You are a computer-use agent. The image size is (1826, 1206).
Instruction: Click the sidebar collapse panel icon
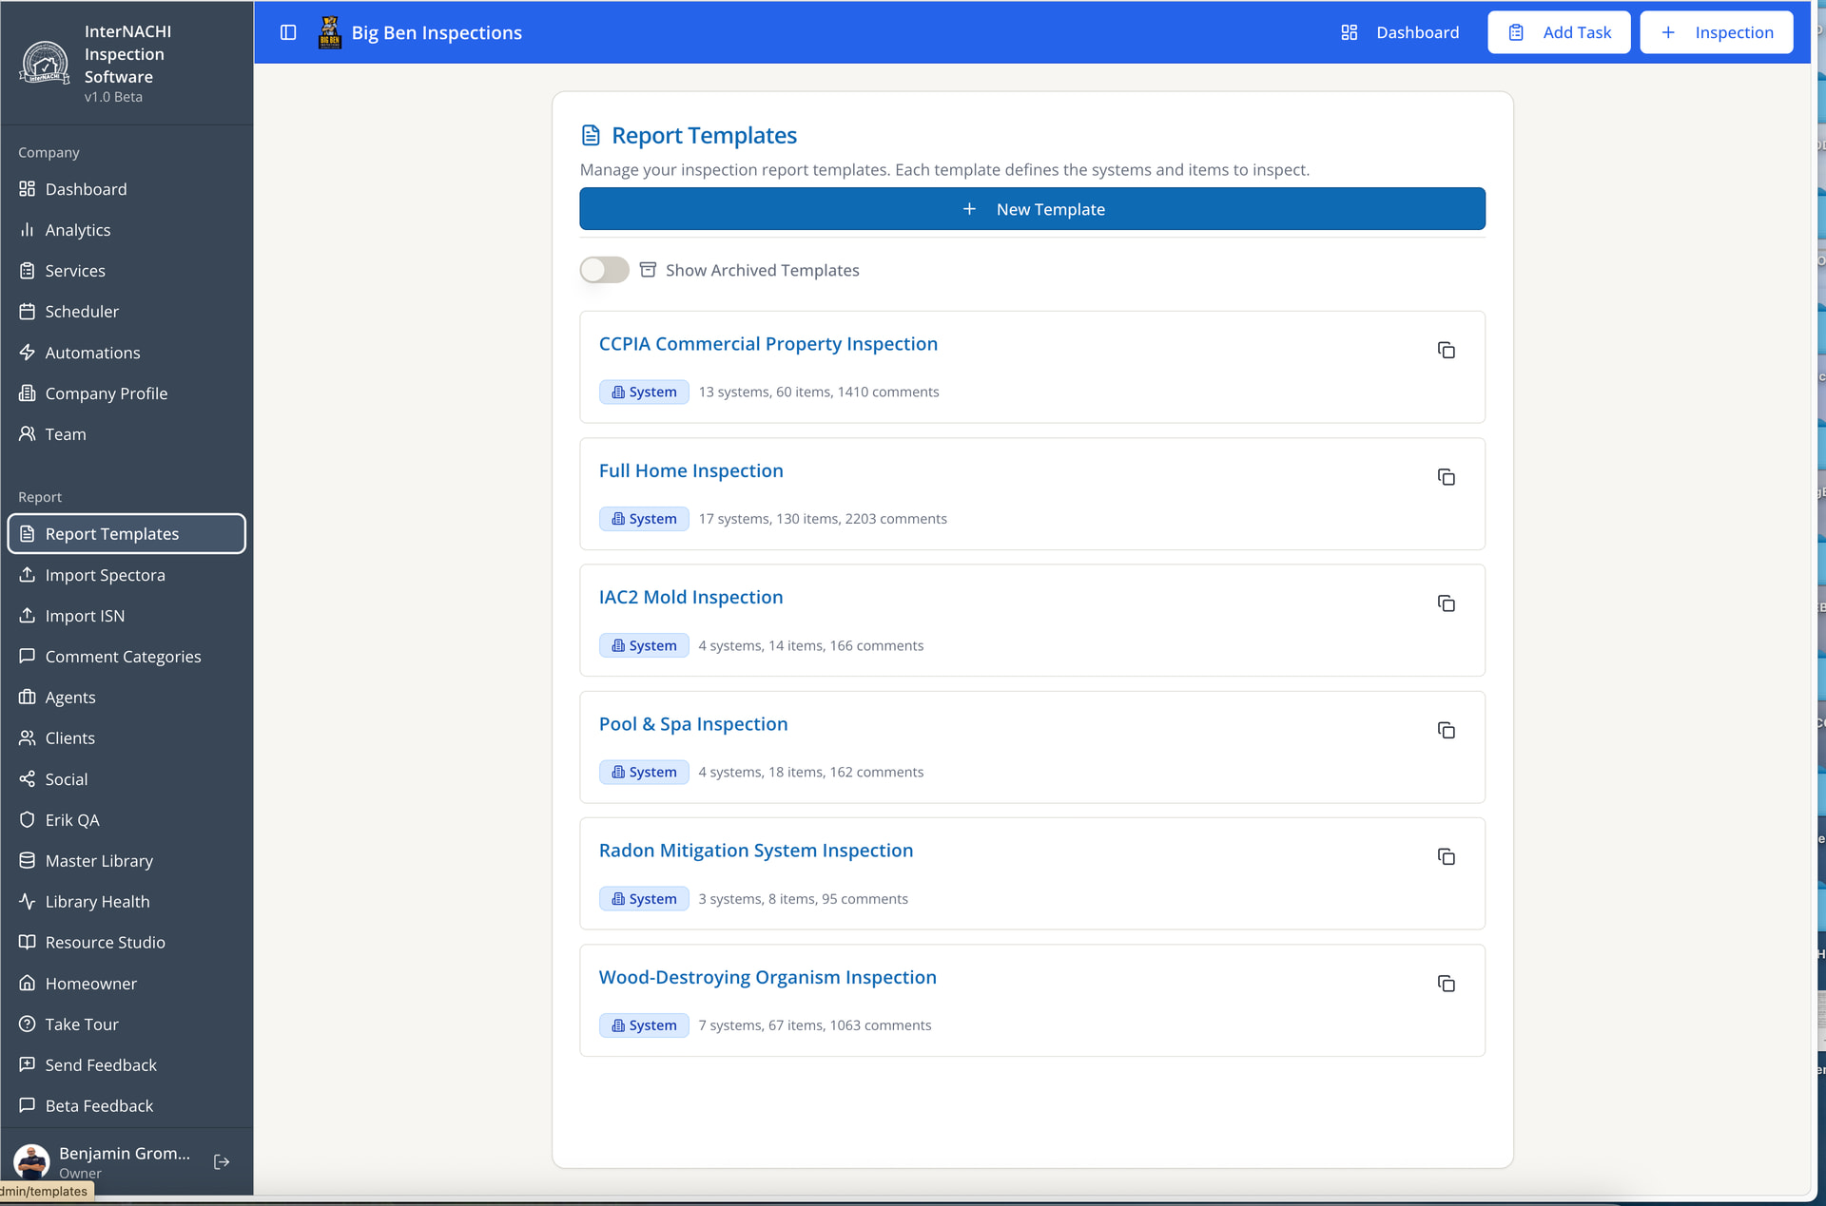click(x=288, y=32)
